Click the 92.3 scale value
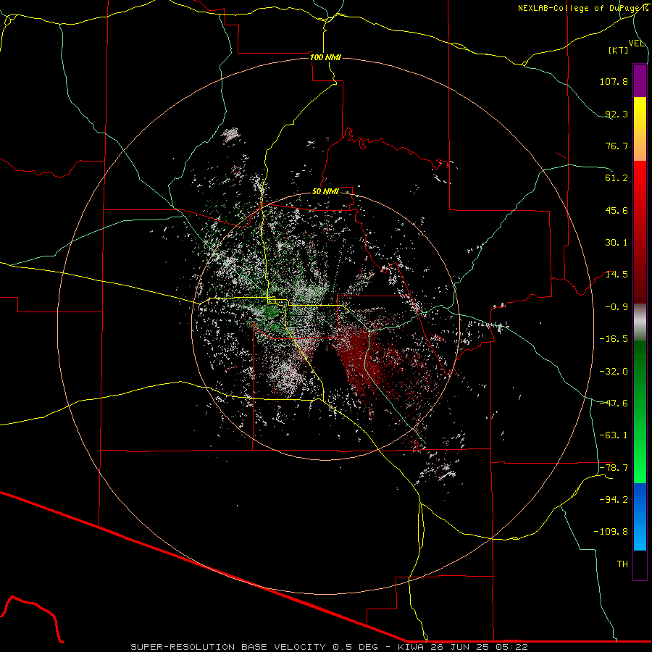The height and width of the screenshot is (652, 652). click(617, 114)
